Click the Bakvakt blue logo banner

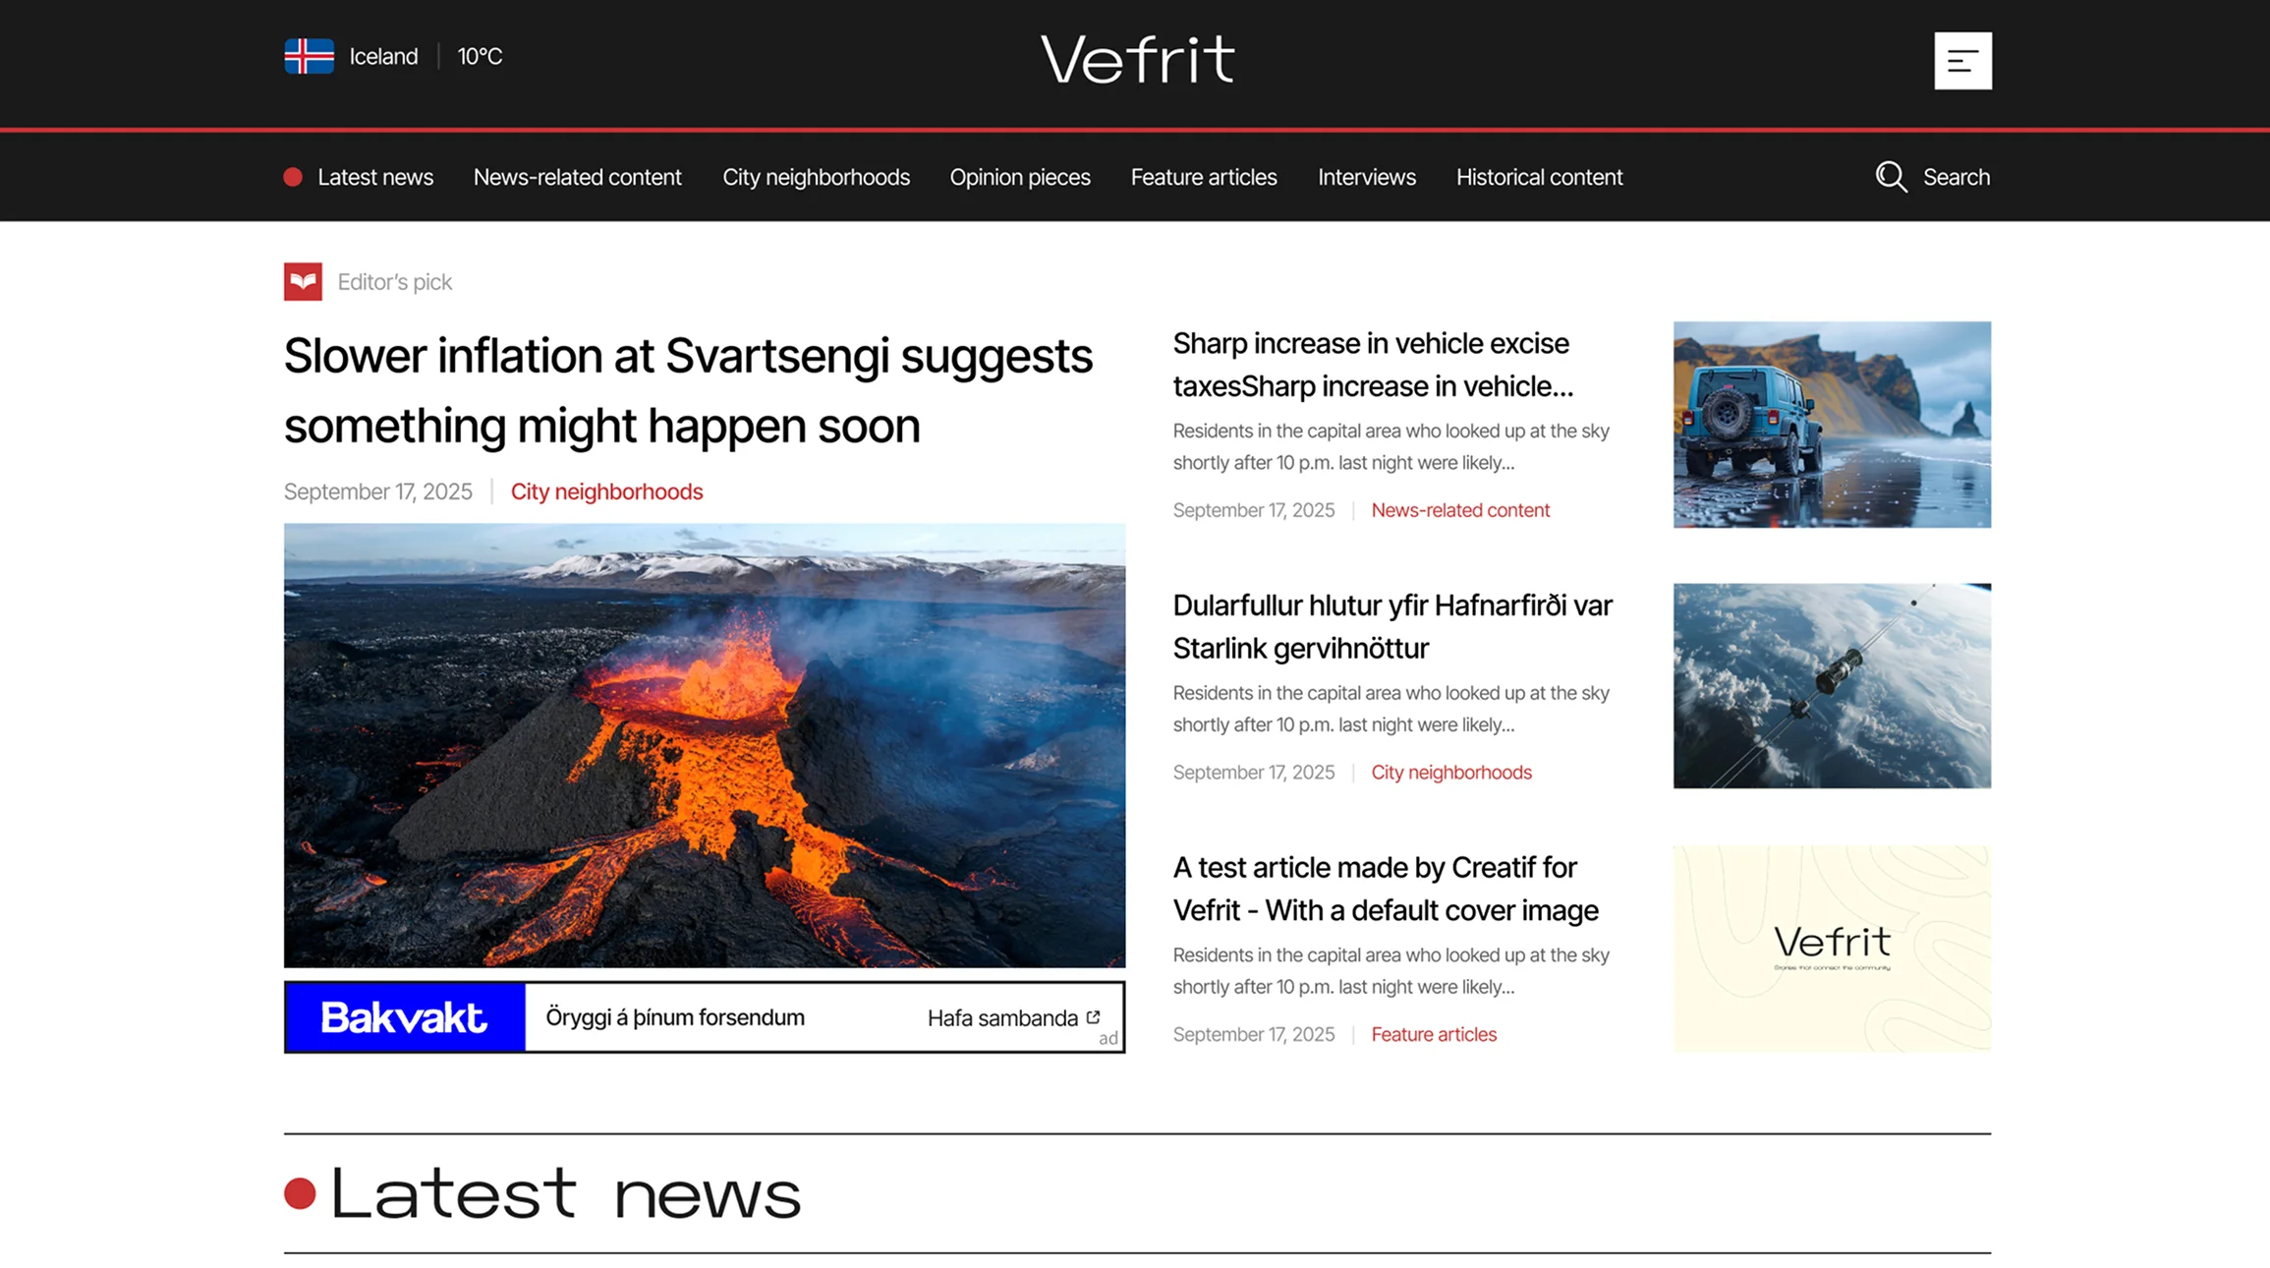pos(405,1017)
